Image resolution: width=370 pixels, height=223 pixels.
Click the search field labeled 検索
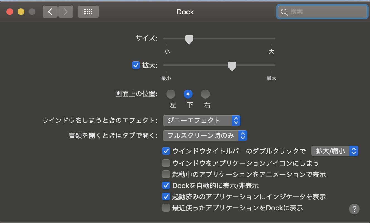[x=326, y=12]
